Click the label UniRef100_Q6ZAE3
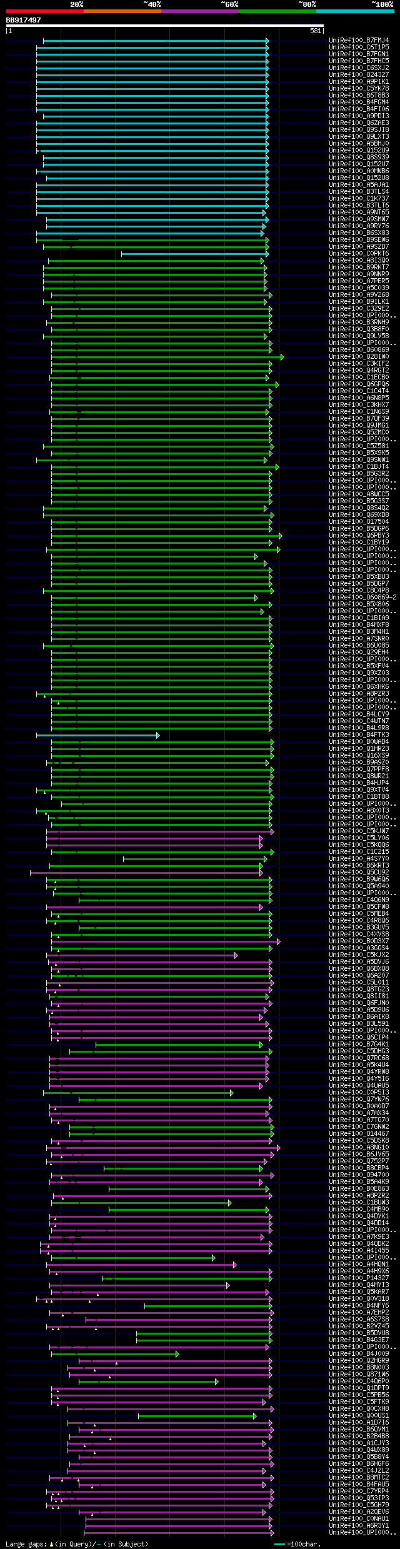This screenshot has width=400, height=1549. click(x=359, y=123)
